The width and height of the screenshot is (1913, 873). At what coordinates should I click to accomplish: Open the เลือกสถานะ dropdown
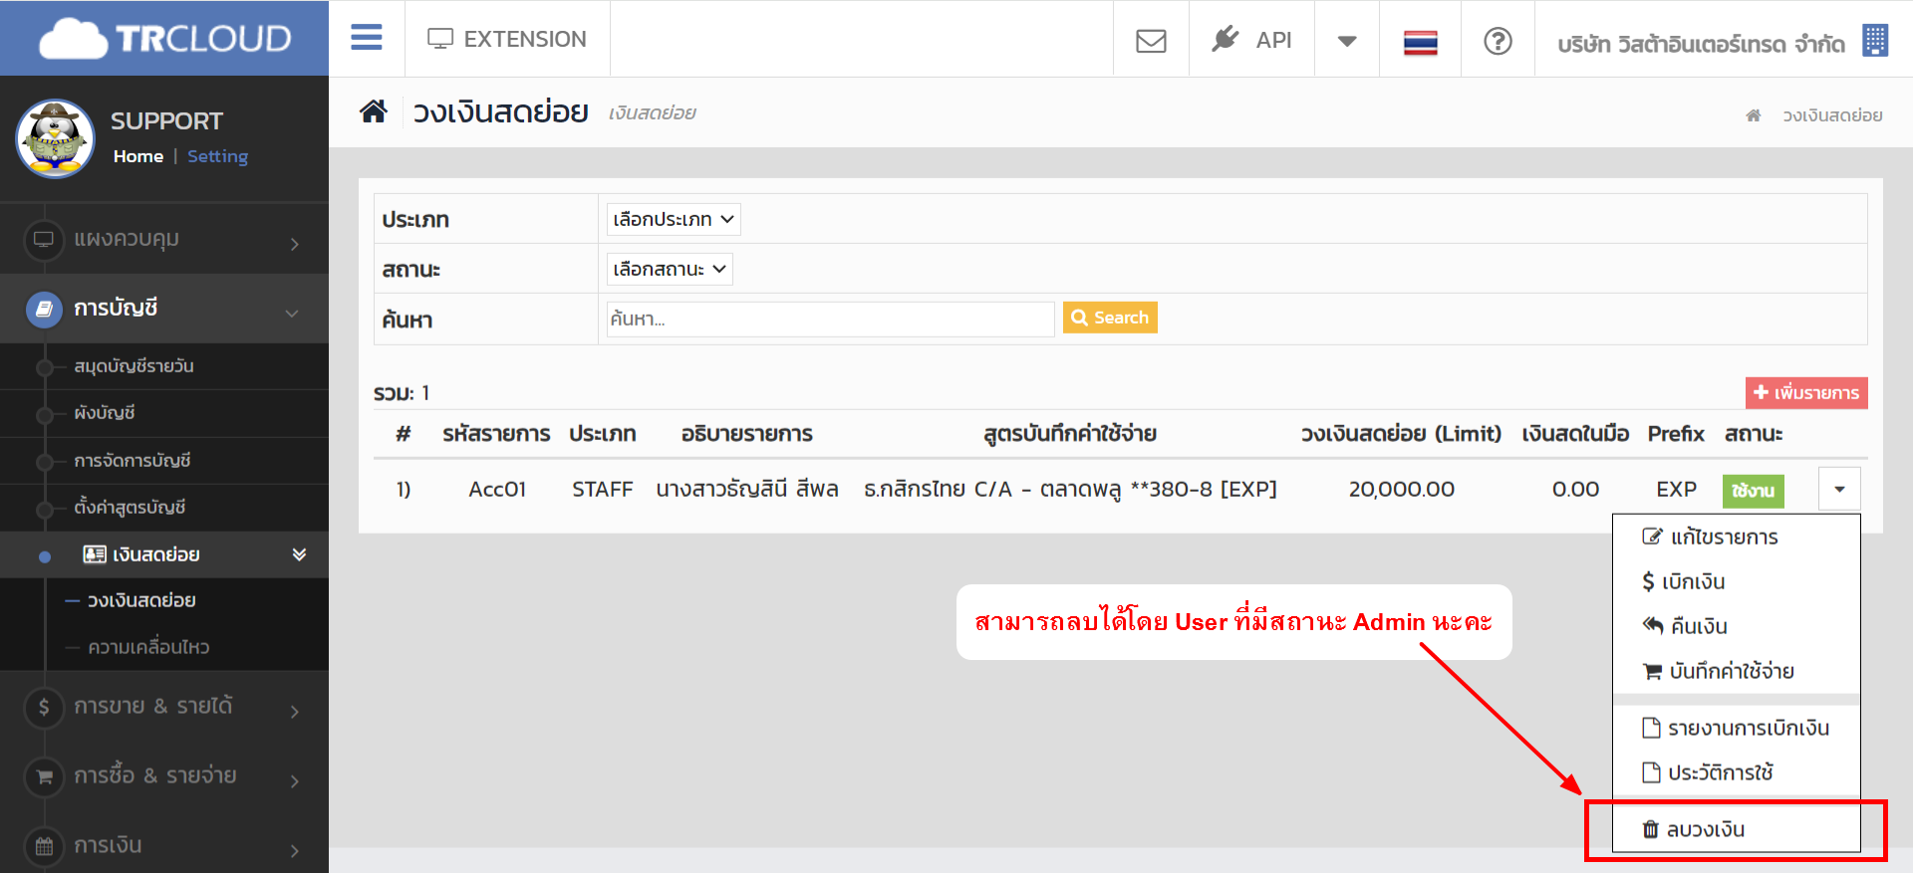pos(670,269)
